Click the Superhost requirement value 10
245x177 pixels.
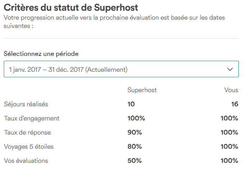click(x=131, y=104)
